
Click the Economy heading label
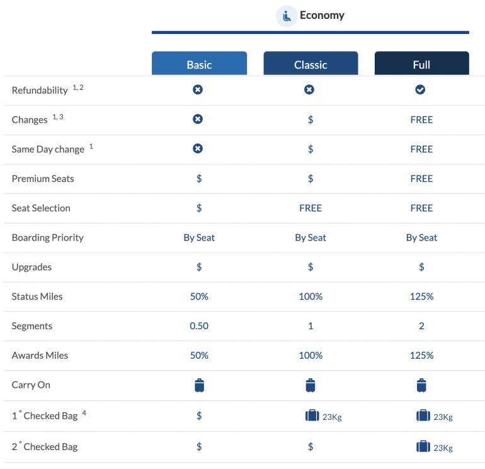pyautogui.click(x=322, y=15)
